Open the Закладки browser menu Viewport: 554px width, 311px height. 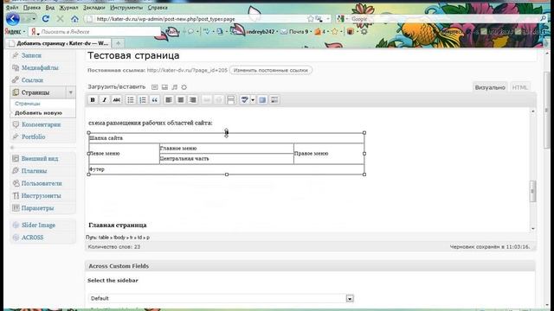[94, 8]
